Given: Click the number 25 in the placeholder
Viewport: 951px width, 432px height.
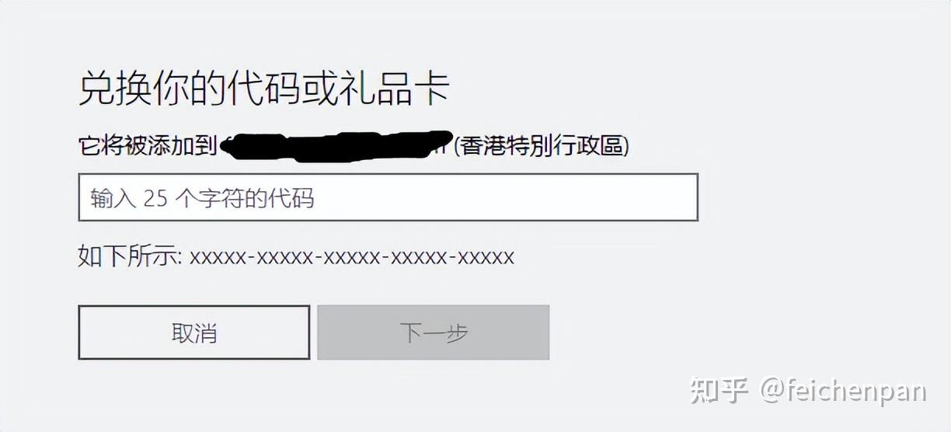Looking at the screenshot, I should point(155,198).
